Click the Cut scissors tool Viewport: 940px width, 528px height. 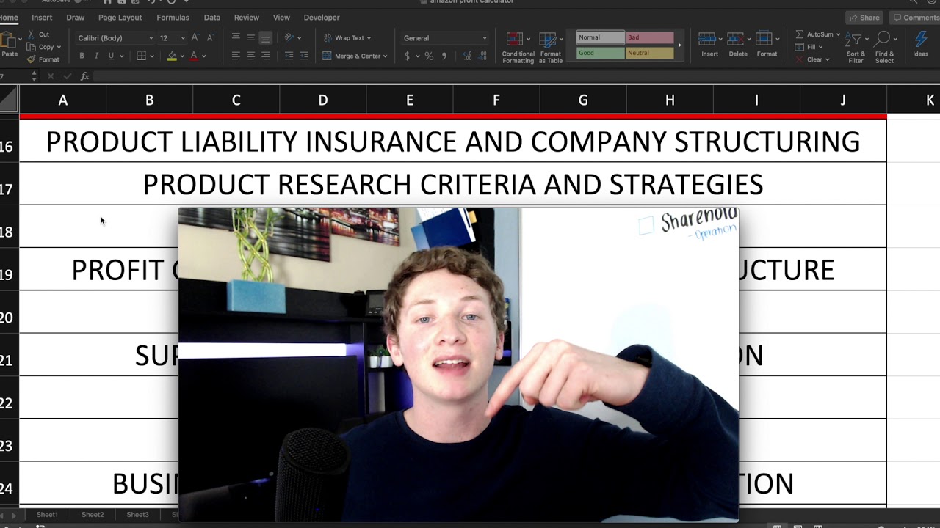(38, 34)
